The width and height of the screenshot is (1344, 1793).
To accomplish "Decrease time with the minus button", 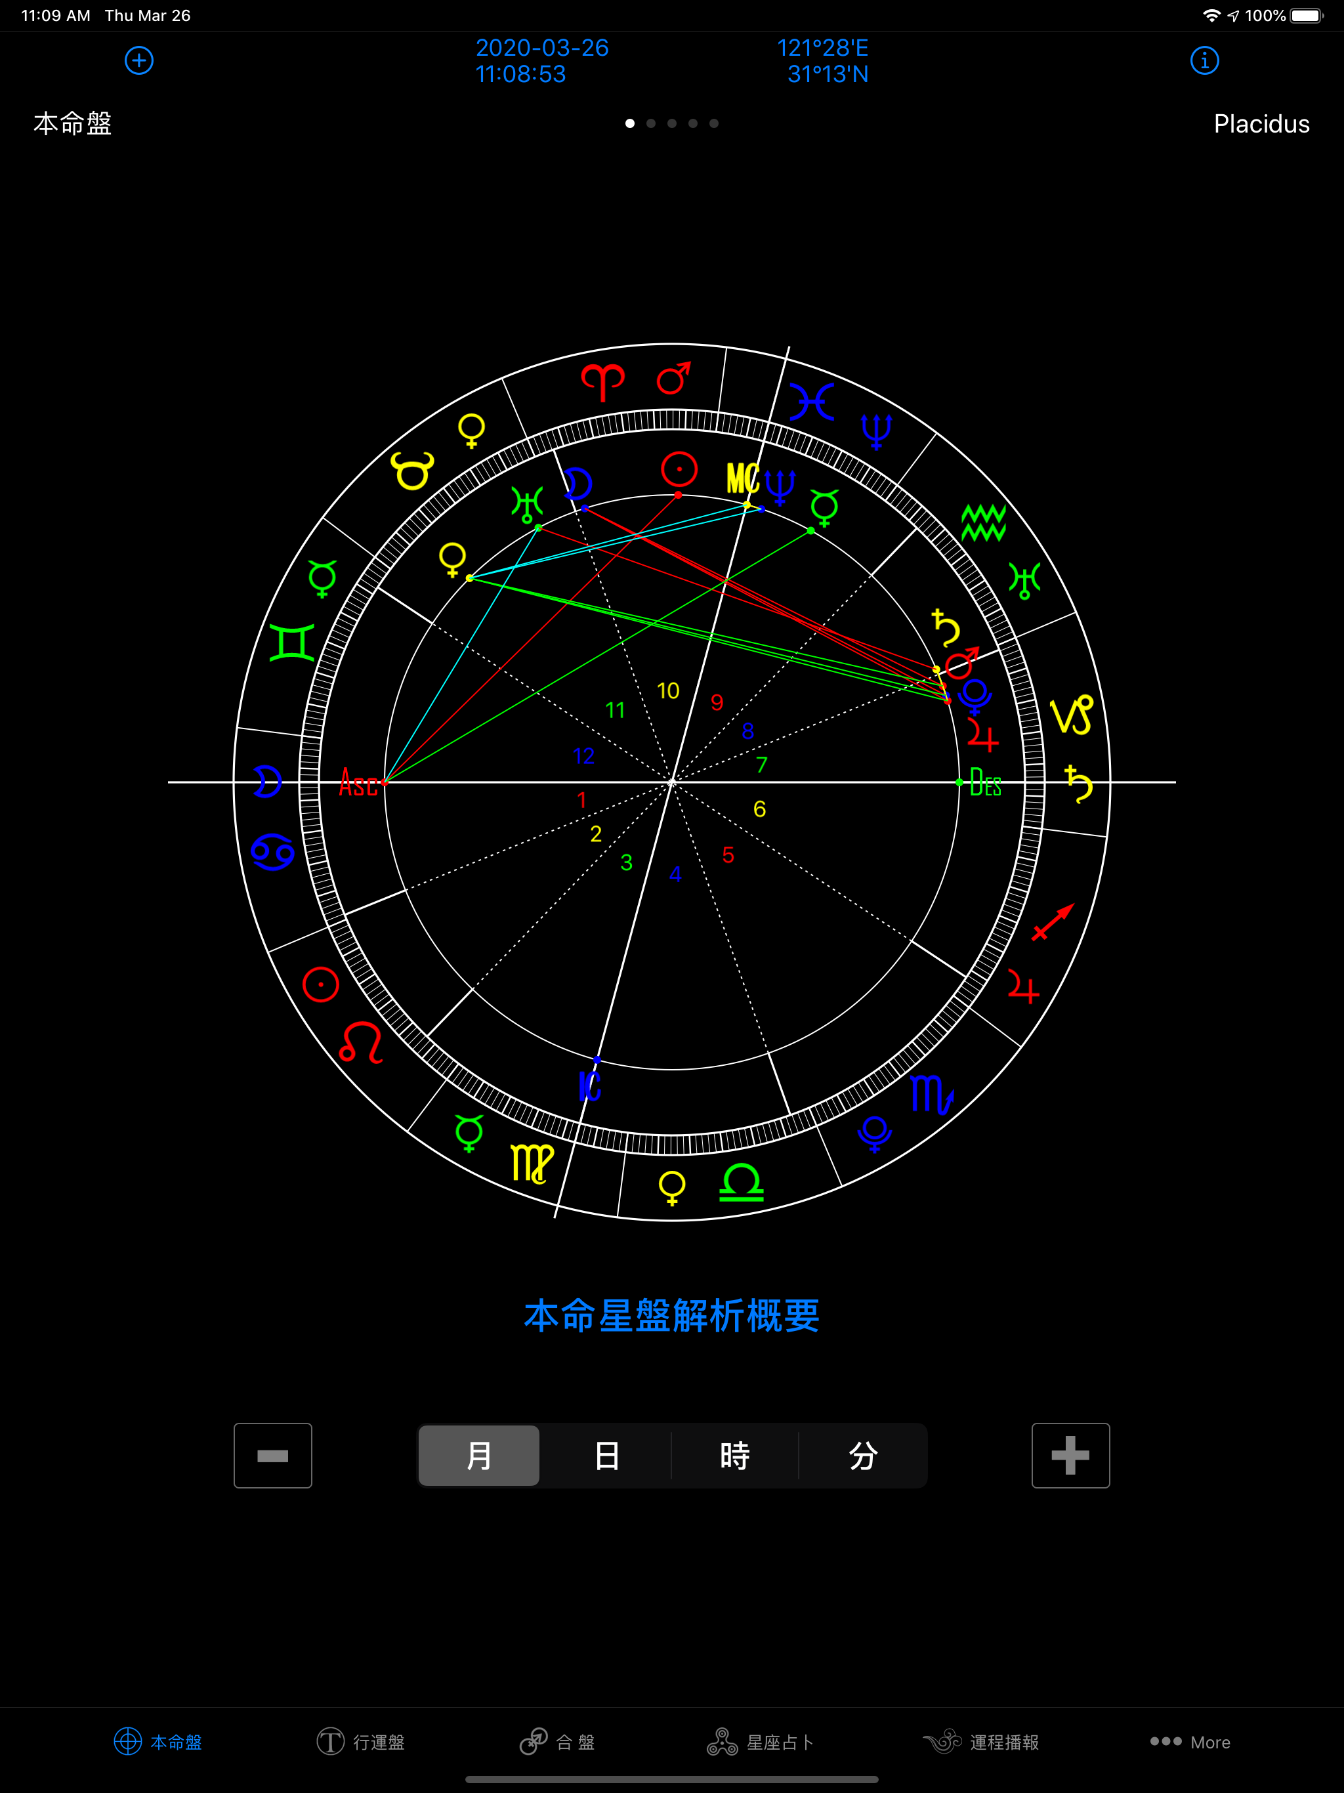I will [x=273, y=1456].
